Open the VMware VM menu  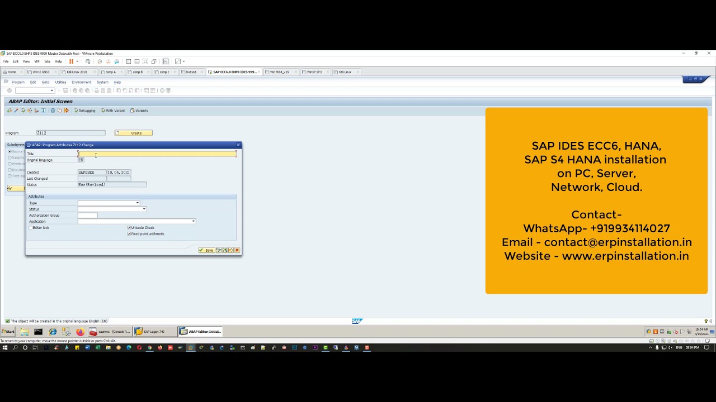point(37,61)
